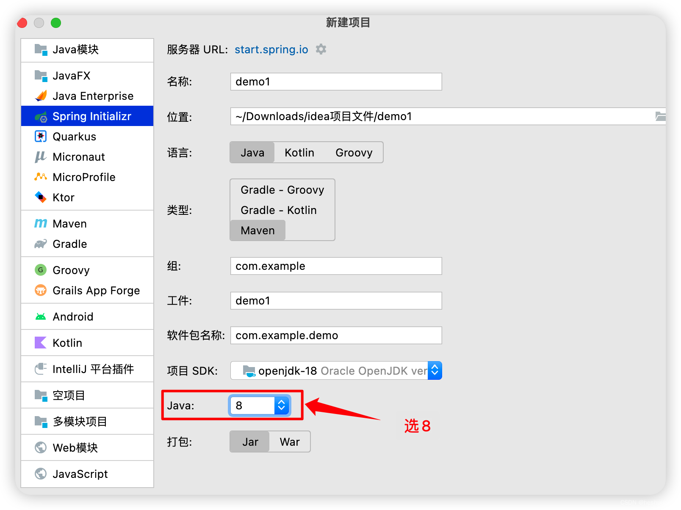Select Kotlin in the sidebar list
This screenshot has width=681, height=510.
[67, 343]
